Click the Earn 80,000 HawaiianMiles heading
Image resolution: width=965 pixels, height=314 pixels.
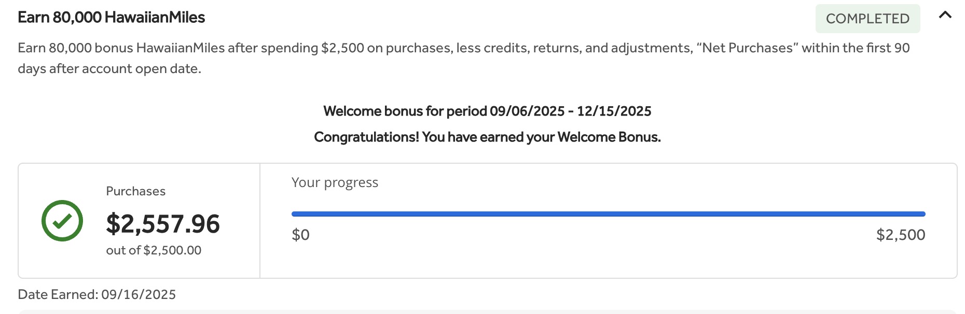point(112,18)
